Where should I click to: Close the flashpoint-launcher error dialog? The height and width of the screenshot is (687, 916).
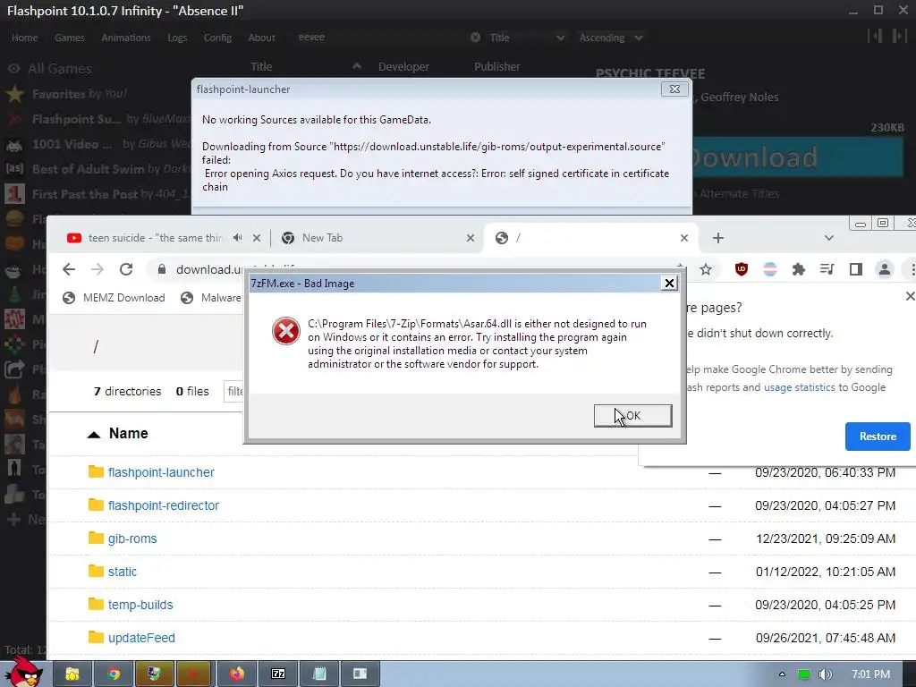pos(674,89)
